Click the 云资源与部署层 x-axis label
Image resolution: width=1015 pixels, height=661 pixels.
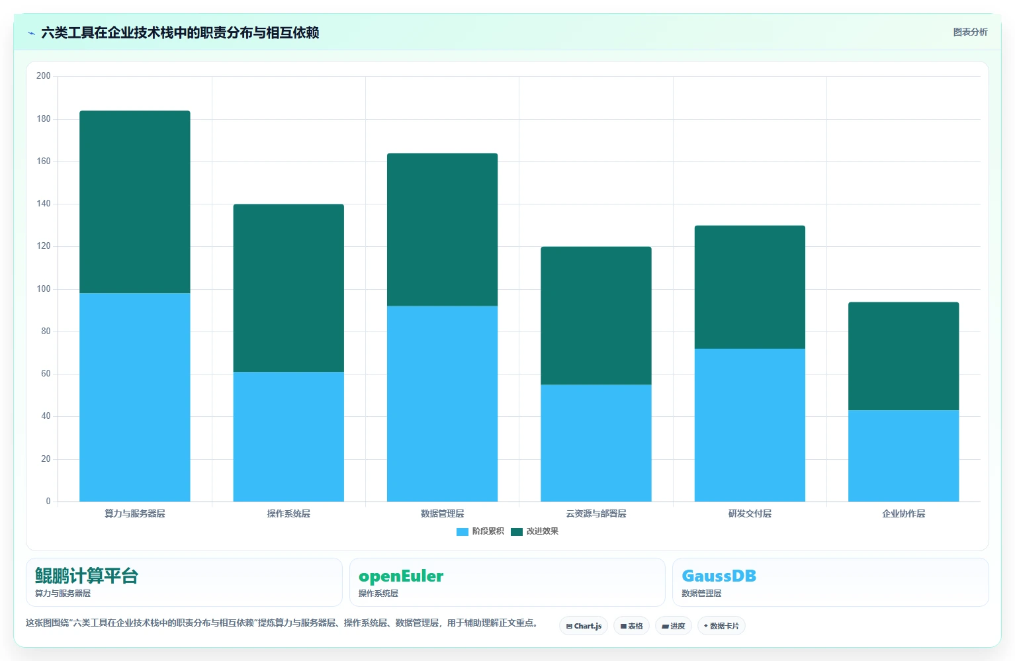click(x=596, y=513)
